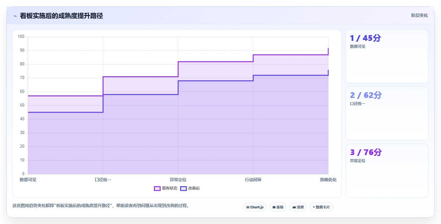Screen dimensions: 441x224
Task: Click the 行动闭环 x-axis label
Action: [253, 180]
